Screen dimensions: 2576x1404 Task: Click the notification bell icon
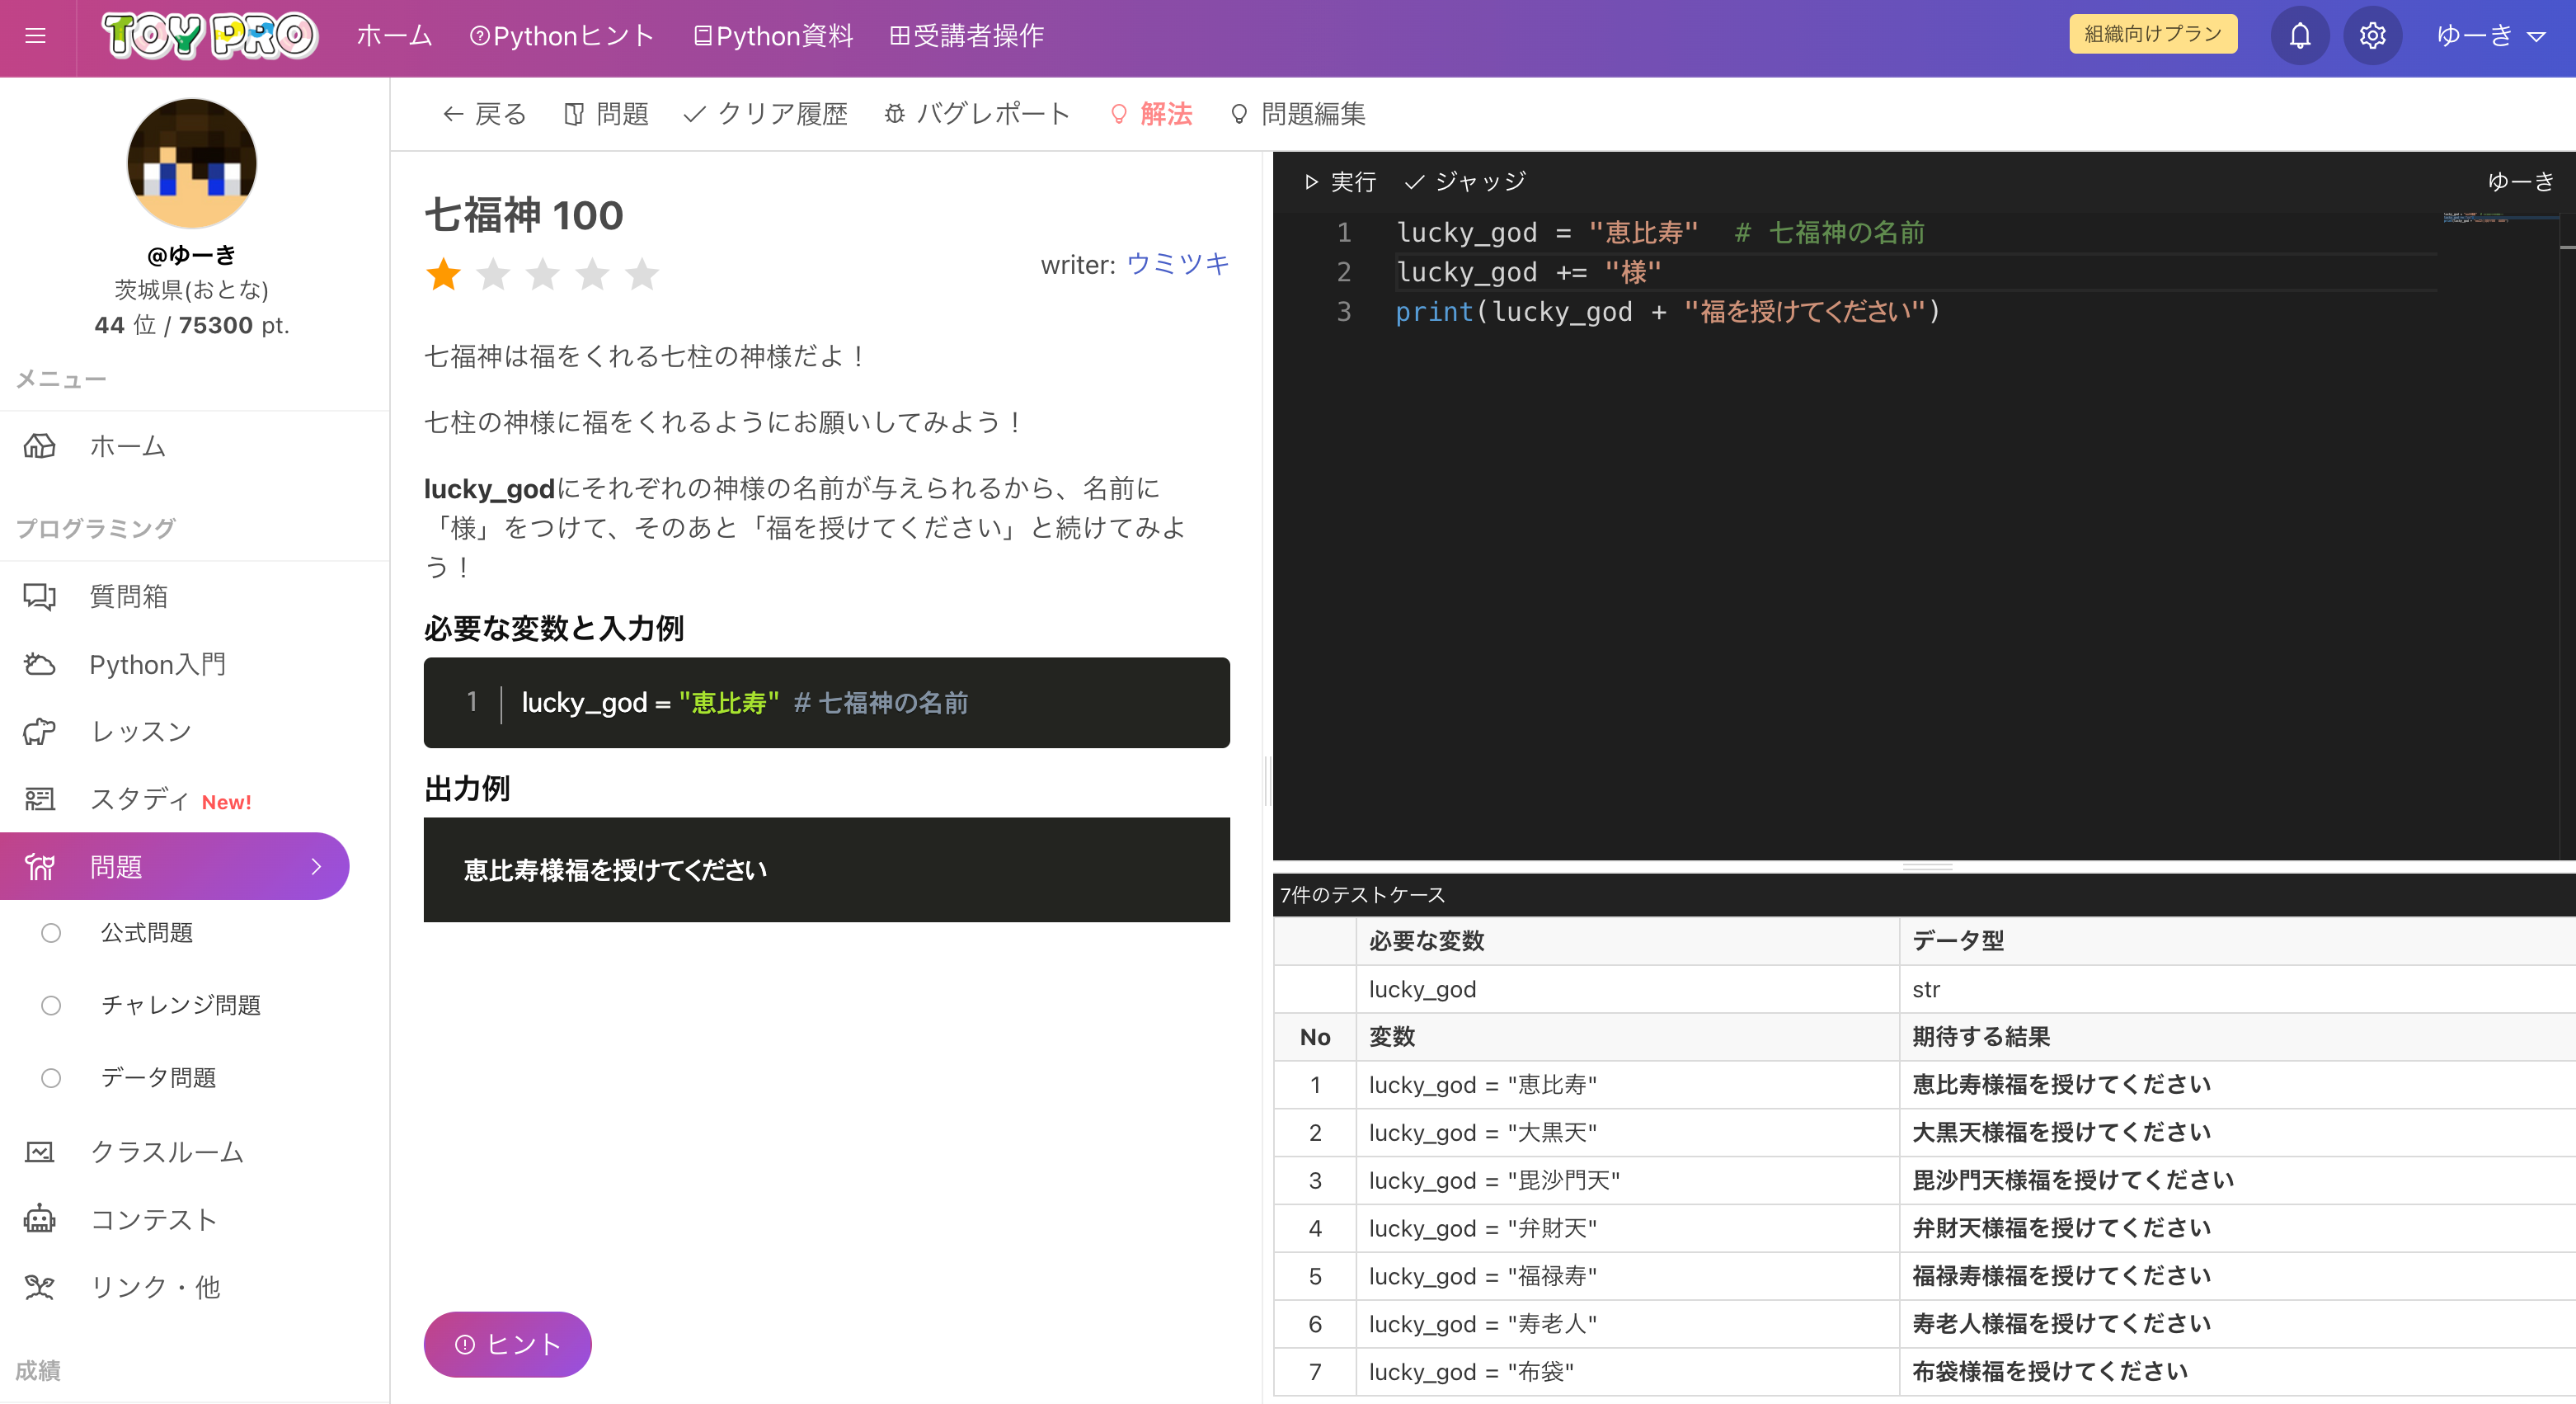click(2299, 36)
